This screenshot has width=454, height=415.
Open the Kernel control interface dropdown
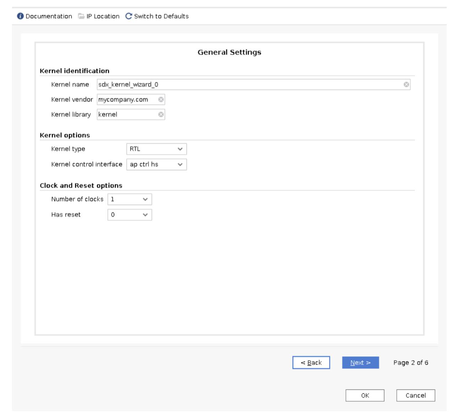pyautogui.click(x=156, y=164)
